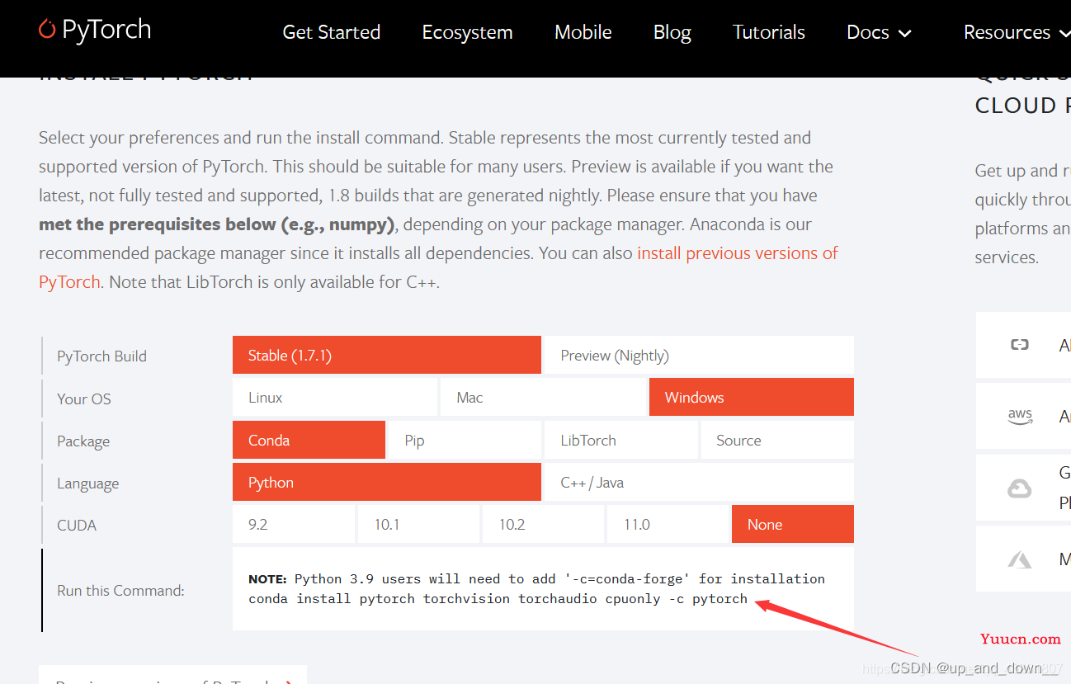Image resolution: width=1071 pixels, height=684 pixels.
Task: Click the Python 3.9 NOTE line
Action: click(536, 578)
